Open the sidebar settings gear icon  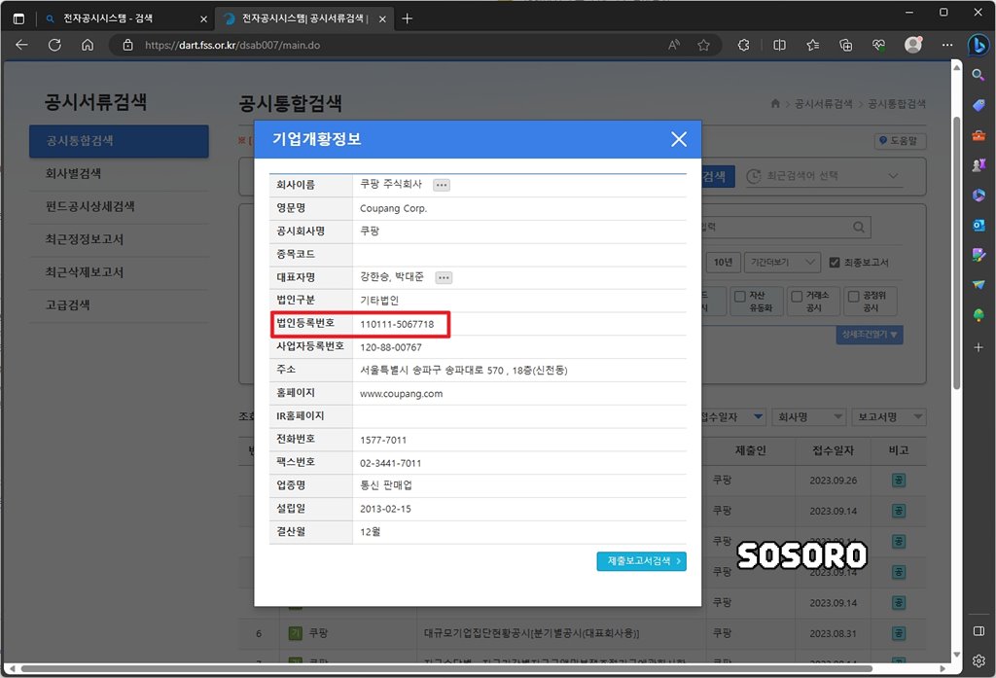[x=978, y=660]
